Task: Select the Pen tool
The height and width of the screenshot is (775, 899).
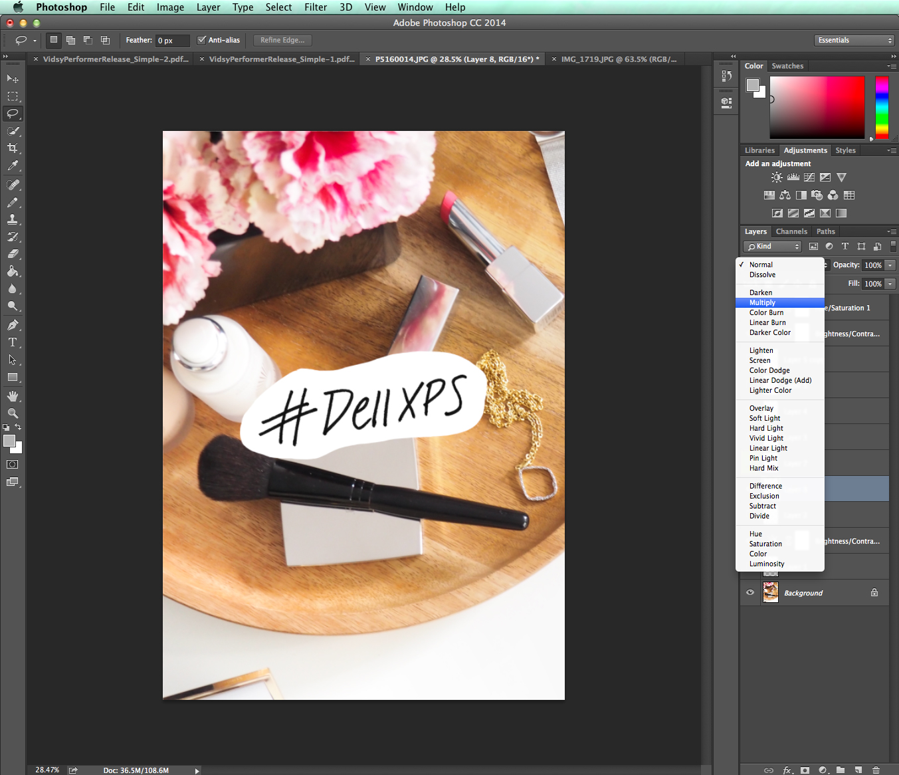Action: tap(13, 325)
